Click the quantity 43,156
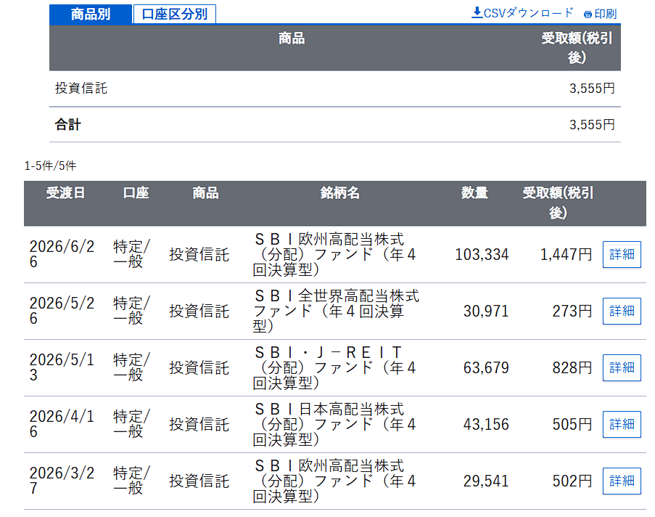655x517 pixels. [x=486, y=424]
